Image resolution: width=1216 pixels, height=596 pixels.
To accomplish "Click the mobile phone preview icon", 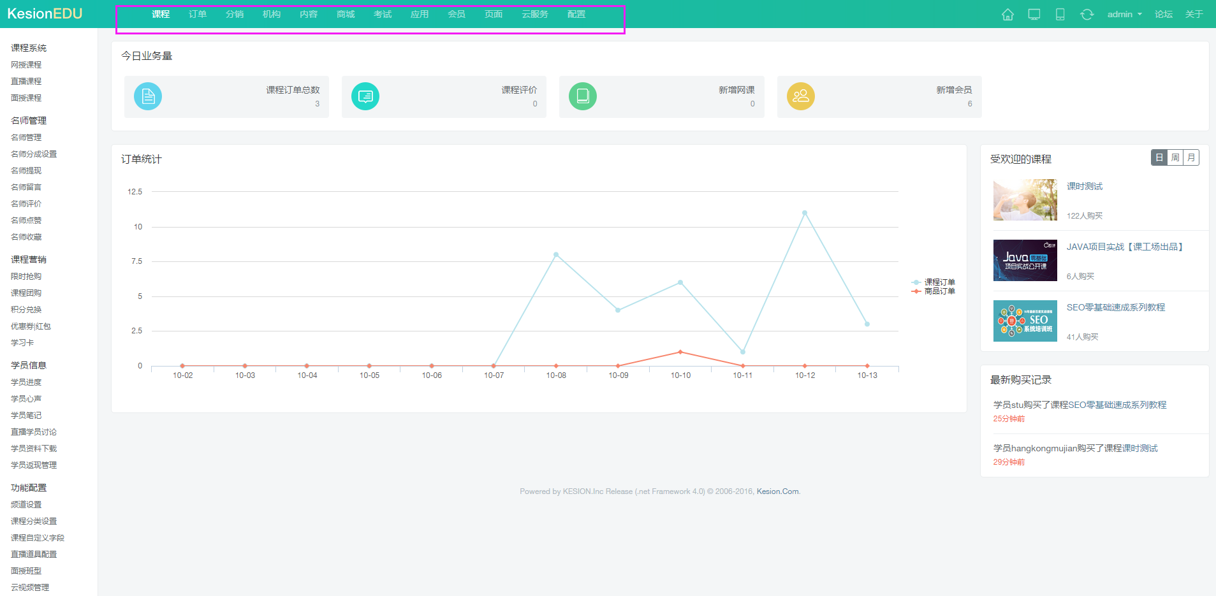I will click(1060, 15).
